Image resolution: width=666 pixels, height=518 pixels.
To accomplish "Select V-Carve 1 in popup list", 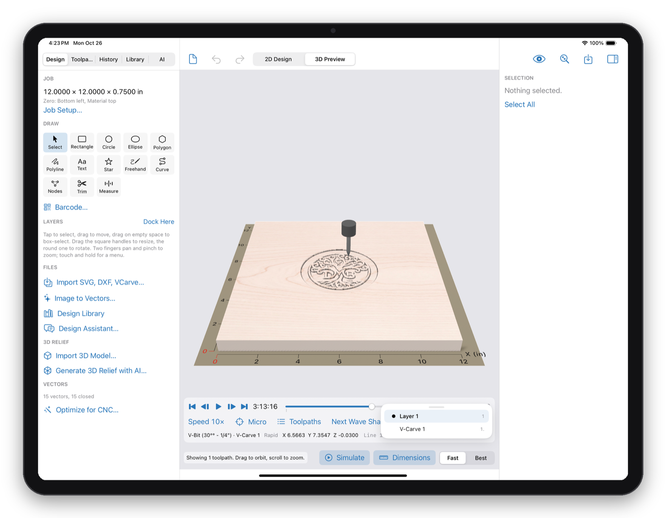I will (437, 429).
